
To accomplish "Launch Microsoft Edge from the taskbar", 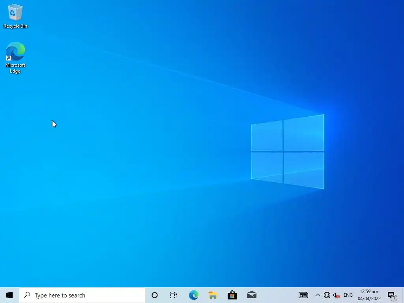I will [x=193, y=295].
